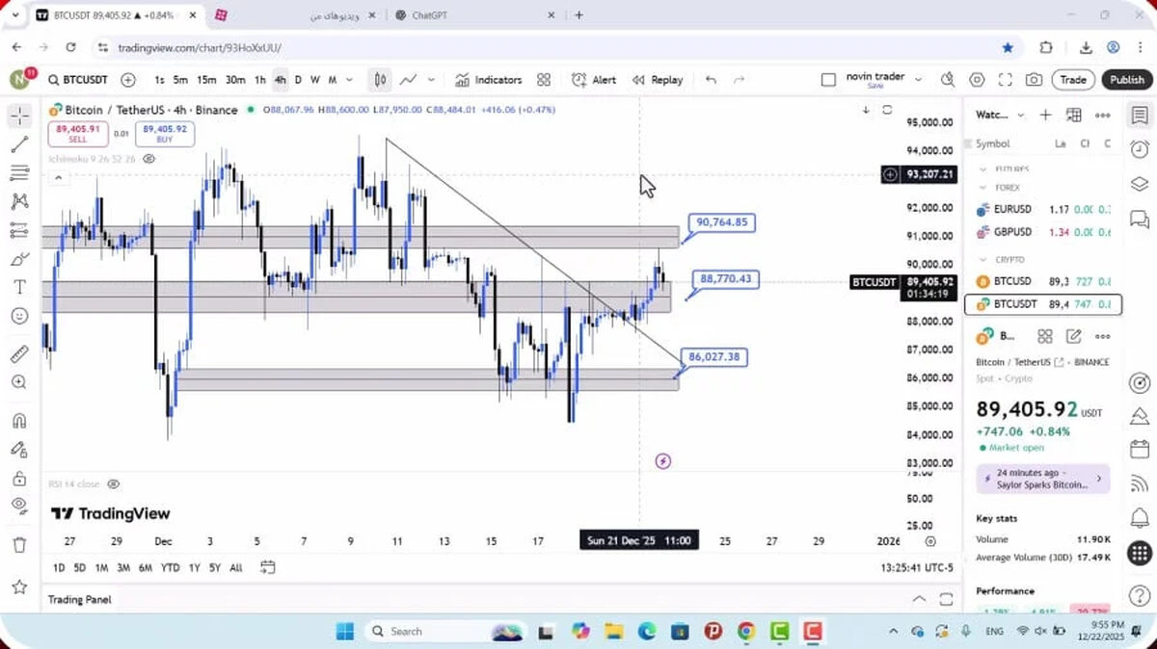Image resolution: width=1157 pixels, height=649 pixels.
Task: Toggle hide all drawings eye icon
Action: point(19,506)
